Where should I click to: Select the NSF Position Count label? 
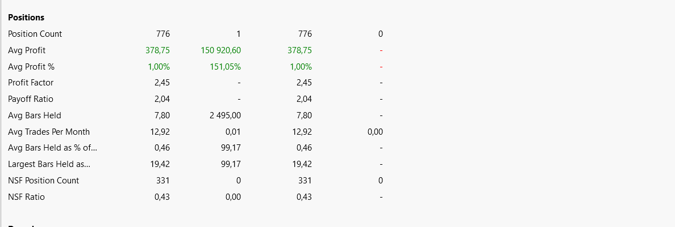coord(44,181)
